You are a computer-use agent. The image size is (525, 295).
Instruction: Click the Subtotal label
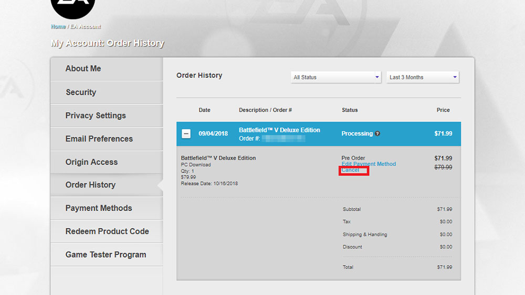coord(352,209)
